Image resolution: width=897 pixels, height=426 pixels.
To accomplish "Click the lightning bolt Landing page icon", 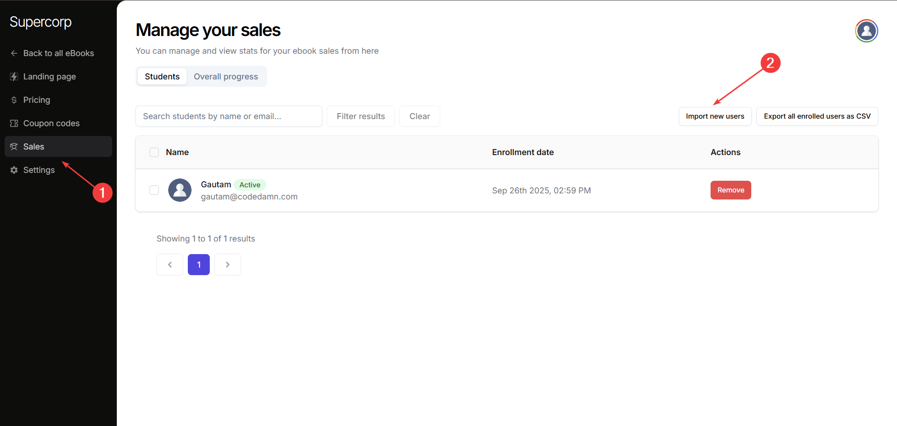I will pos(14,77).
